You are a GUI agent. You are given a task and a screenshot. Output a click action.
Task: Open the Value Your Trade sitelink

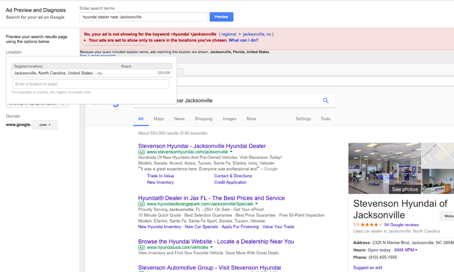[278, 226]
